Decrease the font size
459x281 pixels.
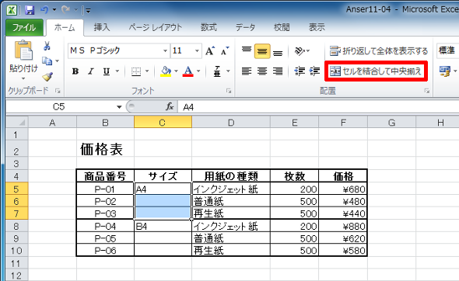(225, 51)
